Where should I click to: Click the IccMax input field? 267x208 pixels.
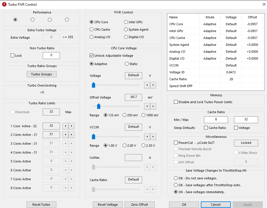[x=133, y=158]
